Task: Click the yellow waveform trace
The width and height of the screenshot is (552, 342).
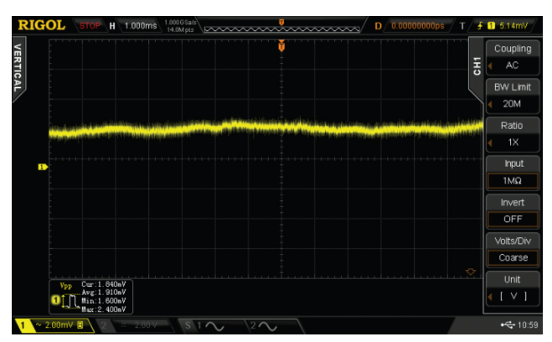Action: click(x=266, y=127)
